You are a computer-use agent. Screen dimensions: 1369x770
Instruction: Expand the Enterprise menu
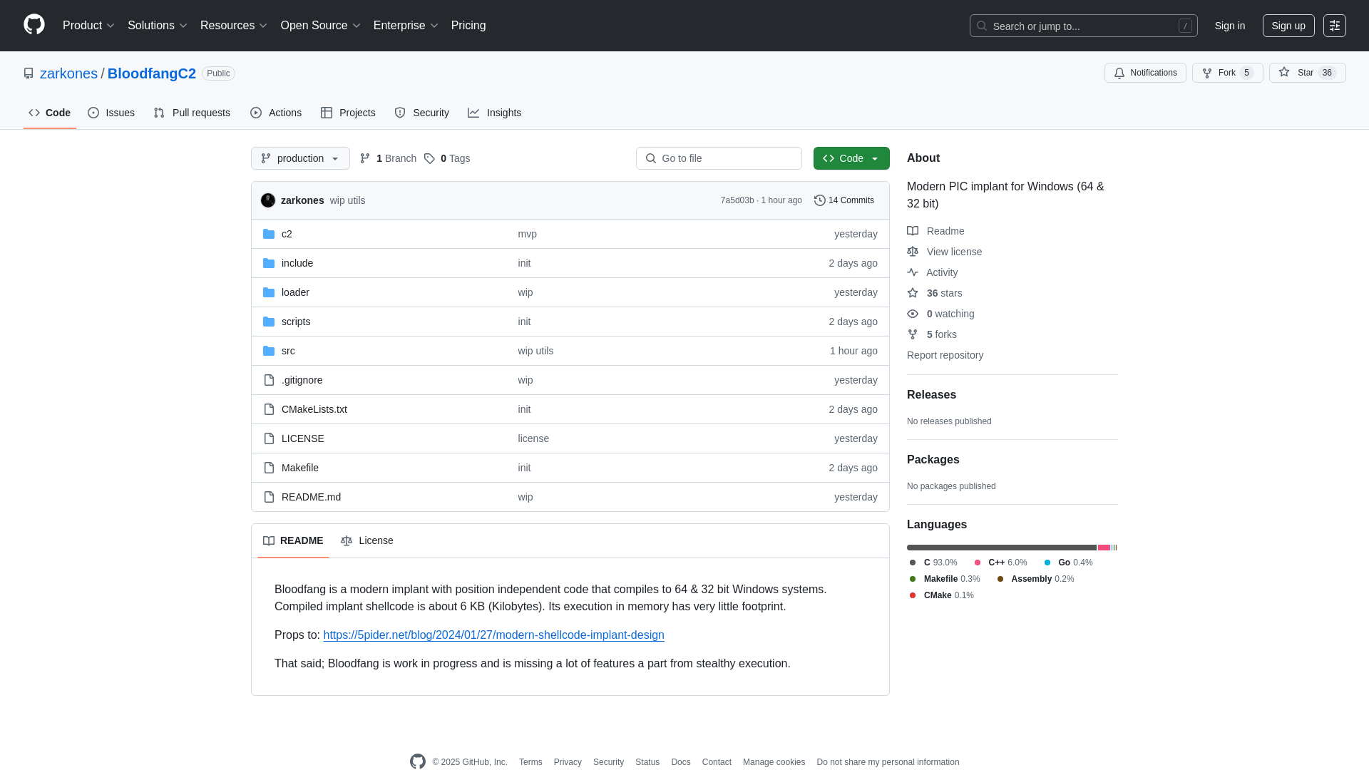pos(405,26)
